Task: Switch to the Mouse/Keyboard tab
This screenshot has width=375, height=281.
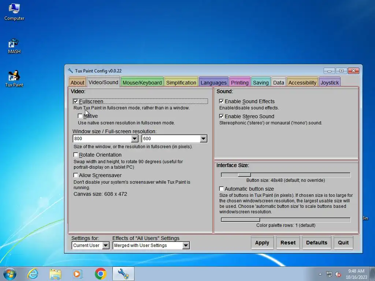Action: point(142,82)
